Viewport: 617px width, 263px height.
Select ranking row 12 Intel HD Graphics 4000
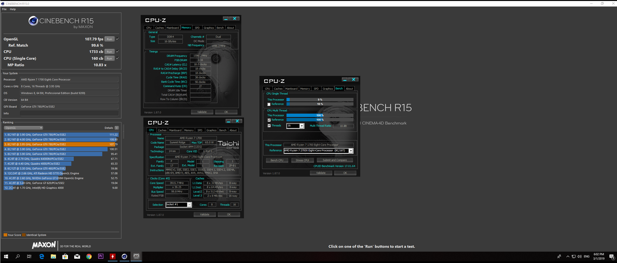(61, 188)
